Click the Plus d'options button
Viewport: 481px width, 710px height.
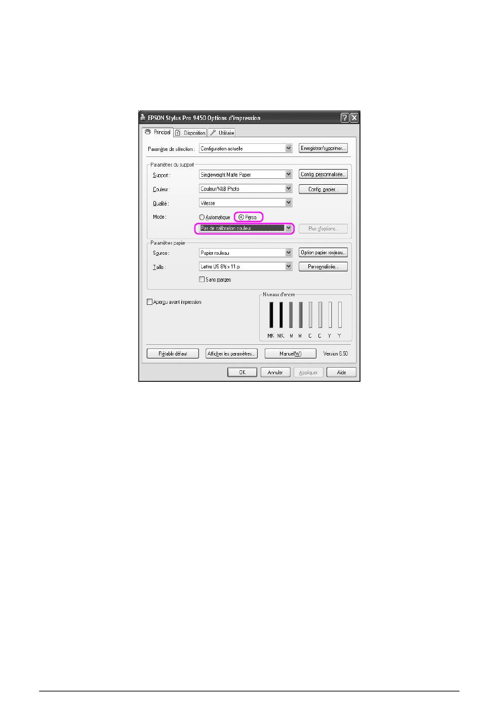[323, 229]
